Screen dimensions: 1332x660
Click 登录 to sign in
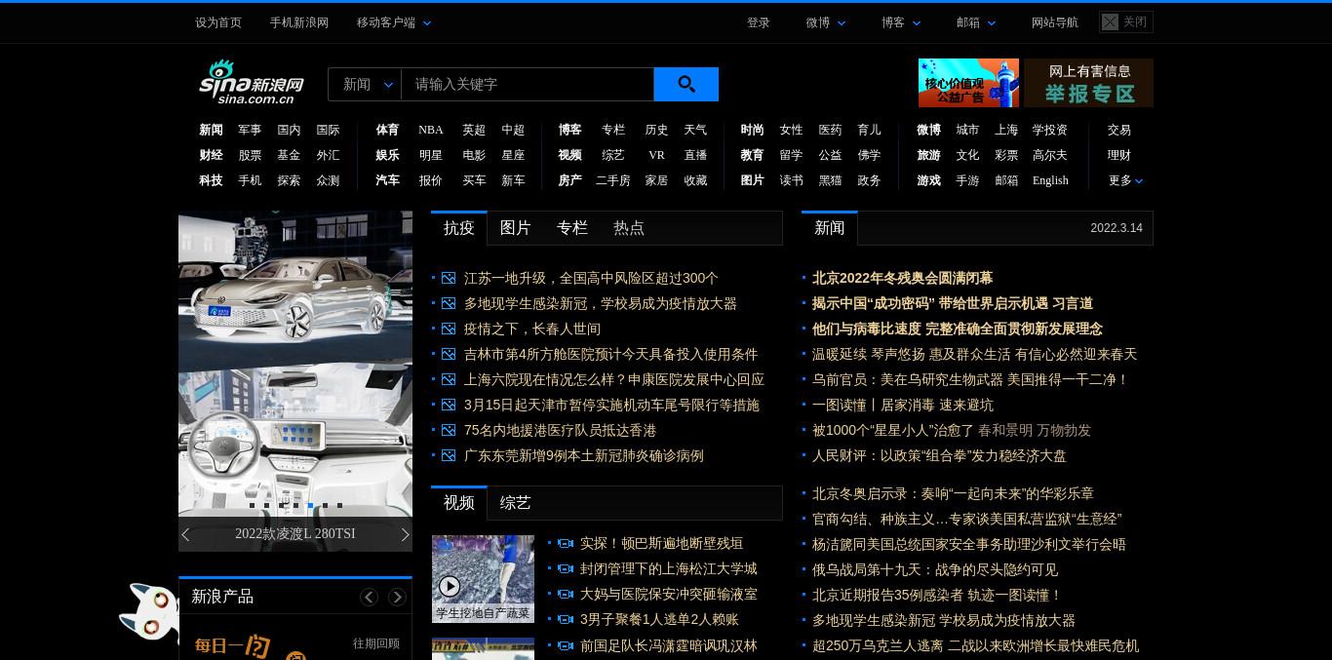tap(759, 22)
